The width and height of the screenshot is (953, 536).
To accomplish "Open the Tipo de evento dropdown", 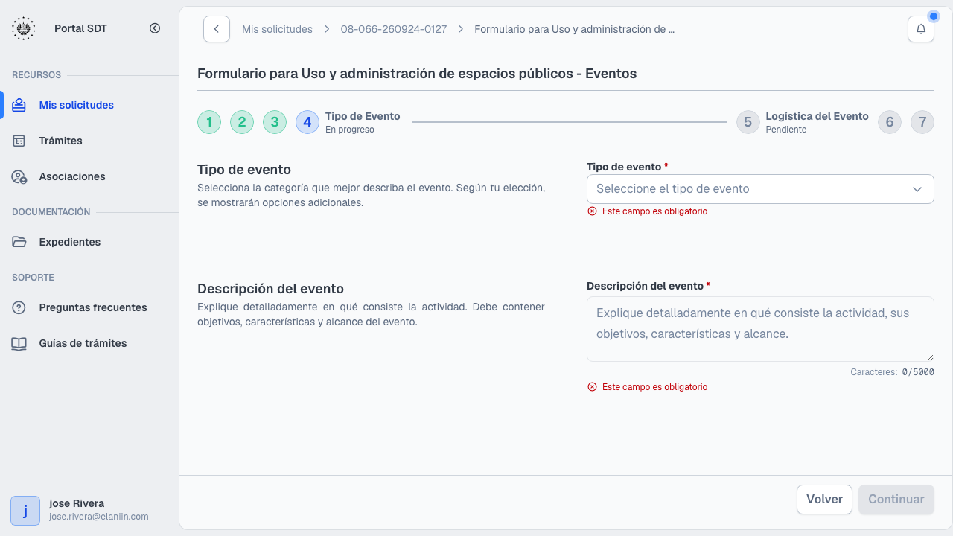I will tap(760, 189).
